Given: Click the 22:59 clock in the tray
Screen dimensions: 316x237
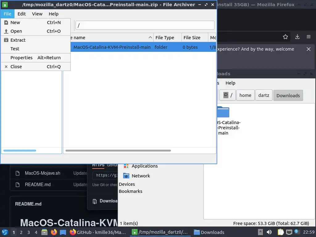Looking at the screenshot, I should point(309,232).
